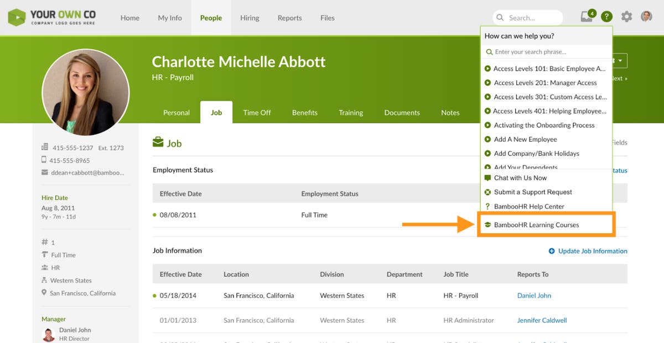664x343 pixels.
Task: Open the green help question mark icon
Action: pyautogui.click(x=607, y=17)
